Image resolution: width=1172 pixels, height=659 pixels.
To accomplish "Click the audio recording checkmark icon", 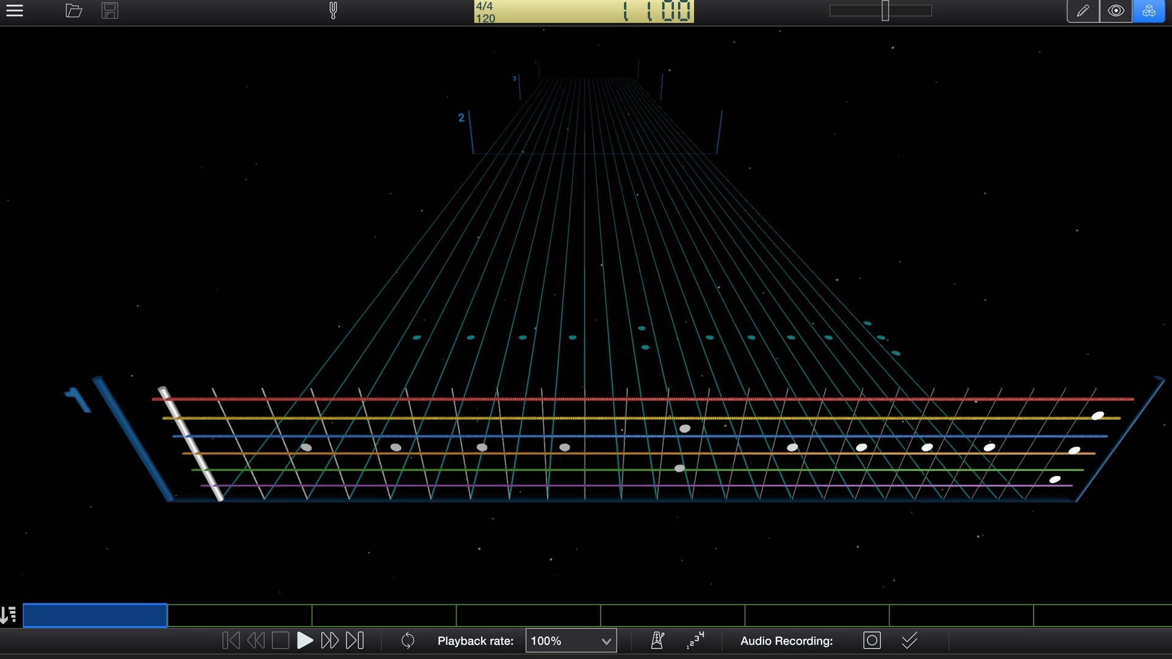I will point(910,640).
